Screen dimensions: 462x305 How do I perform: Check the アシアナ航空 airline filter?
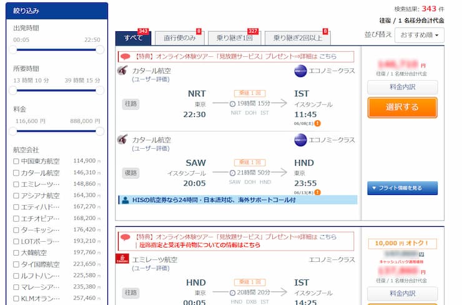16,196
